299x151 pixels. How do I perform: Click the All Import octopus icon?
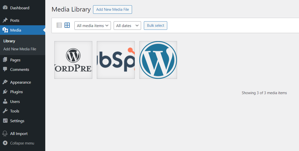5,133
